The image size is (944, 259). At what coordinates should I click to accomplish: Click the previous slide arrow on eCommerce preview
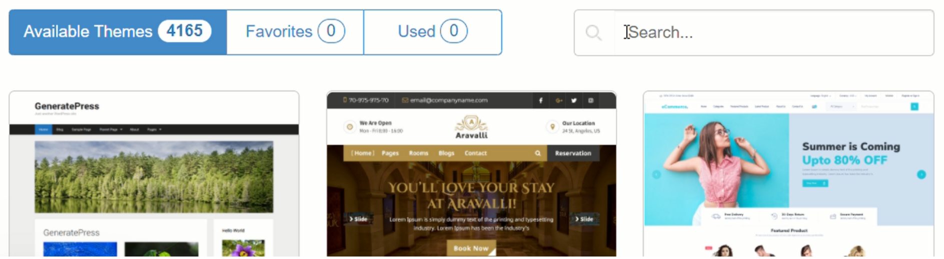click(656, 174)
